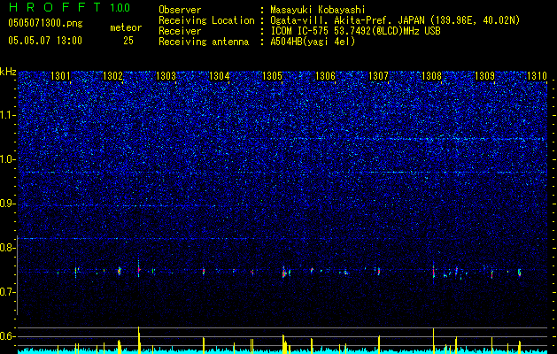The image size is (557, 354).
Task: Click the kHz axis unit label
Action: [x=8, y=72]
